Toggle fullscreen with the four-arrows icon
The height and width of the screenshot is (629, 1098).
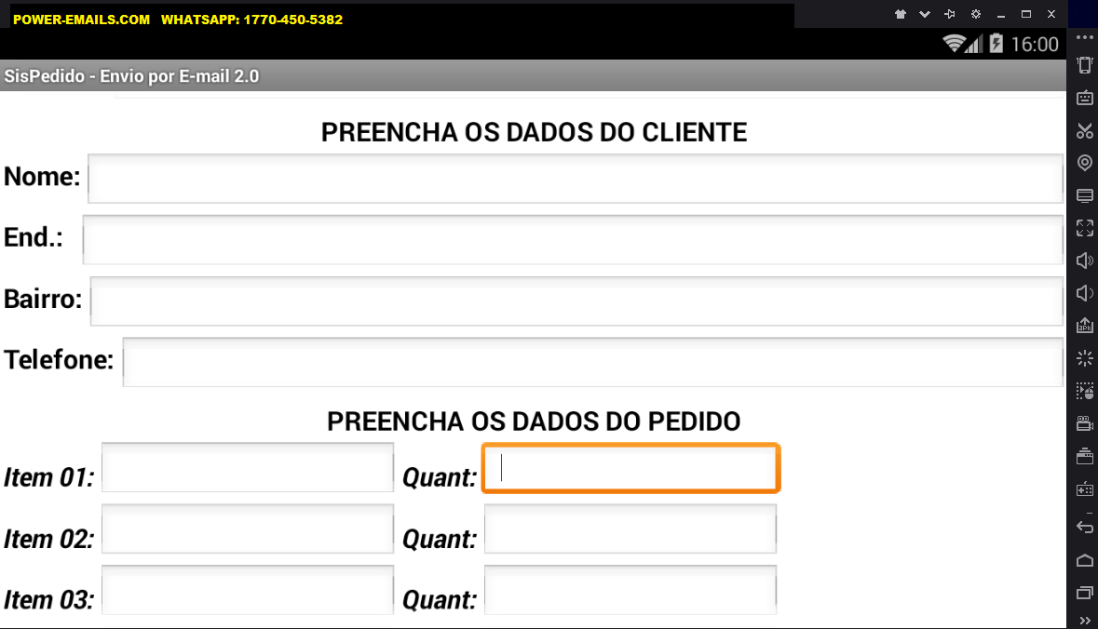(x=1085, y=228)
